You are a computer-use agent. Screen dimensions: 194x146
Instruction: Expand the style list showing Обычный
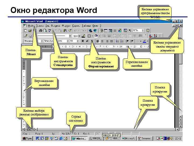(42, 41)
